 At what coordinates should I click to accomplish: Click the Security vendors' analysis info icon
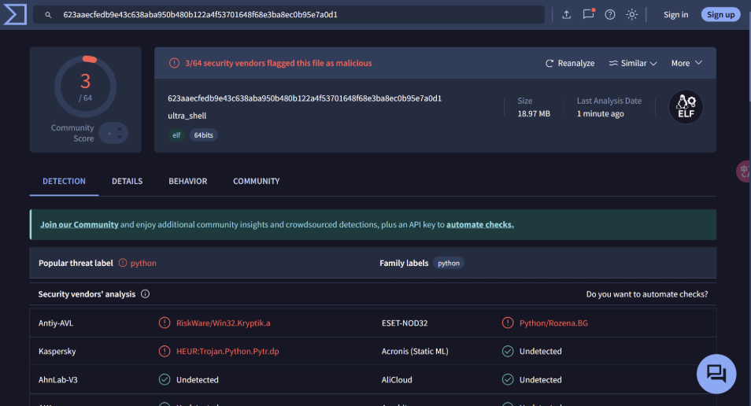click(x=145, y=294)
